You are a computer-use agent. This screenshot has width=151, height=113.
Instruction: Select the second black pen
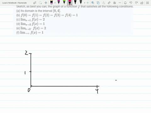coord(81,2)
